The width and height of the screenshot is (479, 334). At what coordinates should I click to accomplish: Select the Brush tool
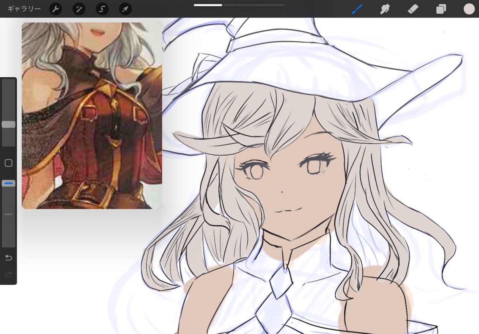point(357,9)
